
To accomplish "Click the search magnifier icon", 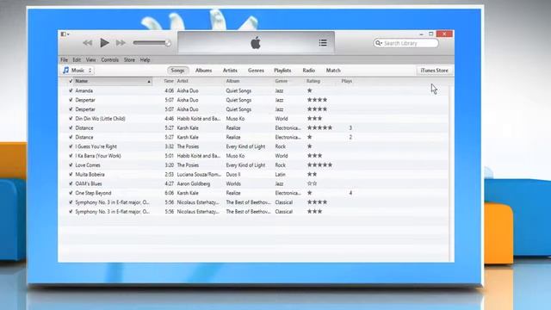I will tap(379, 43).
